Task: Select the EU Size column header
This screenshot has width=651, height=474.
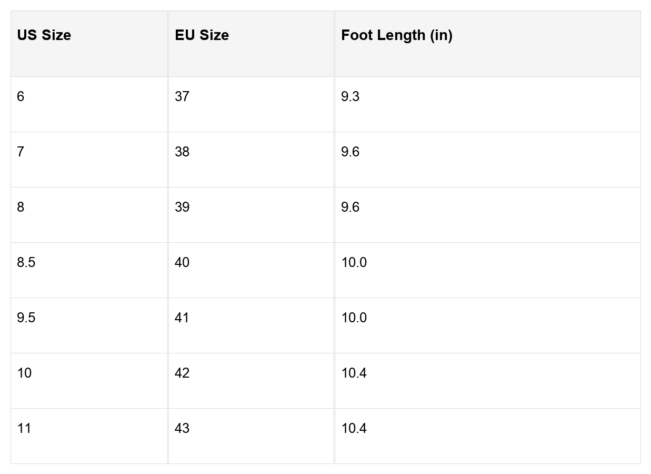Action: (202, 35)
